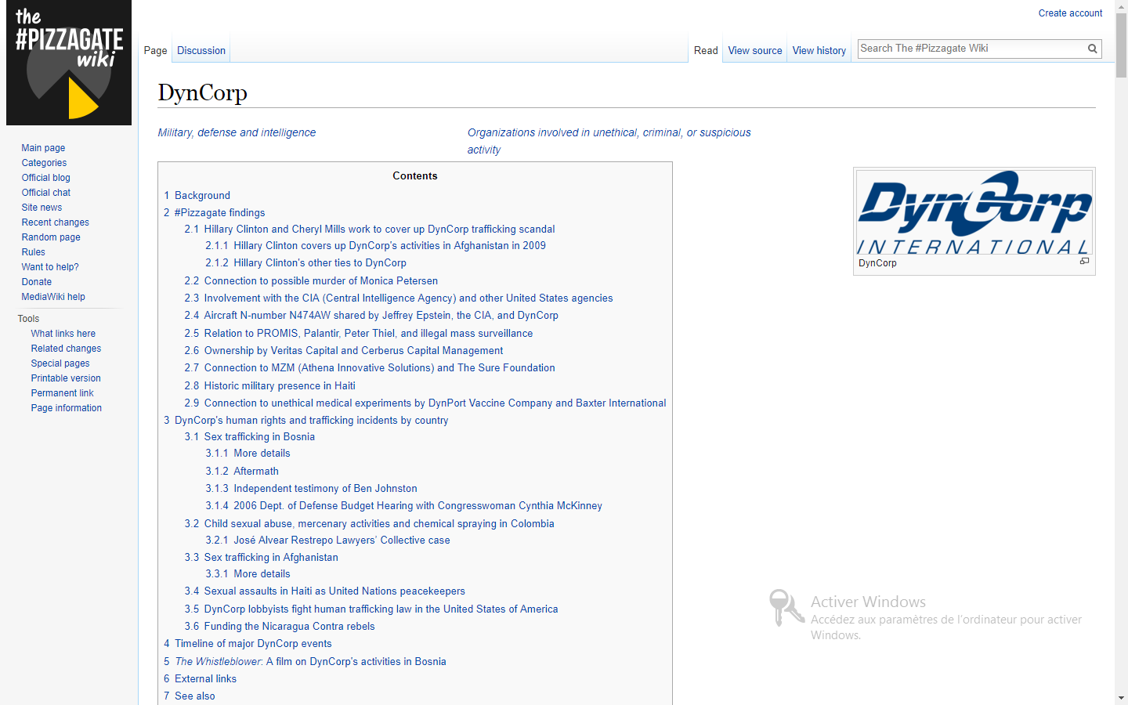Go to 3.2 Child sexual abuse in Colombia

pyautogui.click(x=369, y=524)
